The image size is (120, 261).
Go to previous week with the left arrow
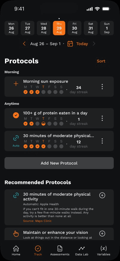pyautogui.click(x=24, y=44)
